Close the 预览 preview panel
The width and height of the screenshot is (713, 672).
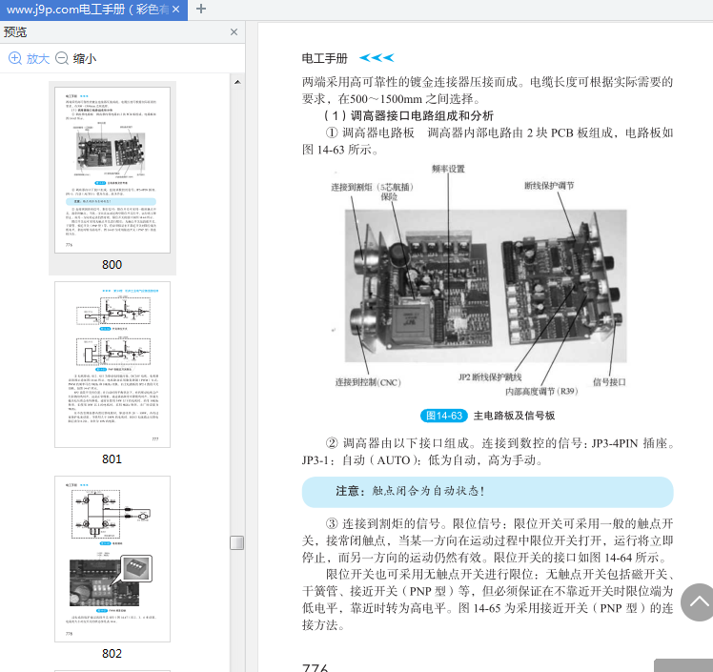[234, 31]
